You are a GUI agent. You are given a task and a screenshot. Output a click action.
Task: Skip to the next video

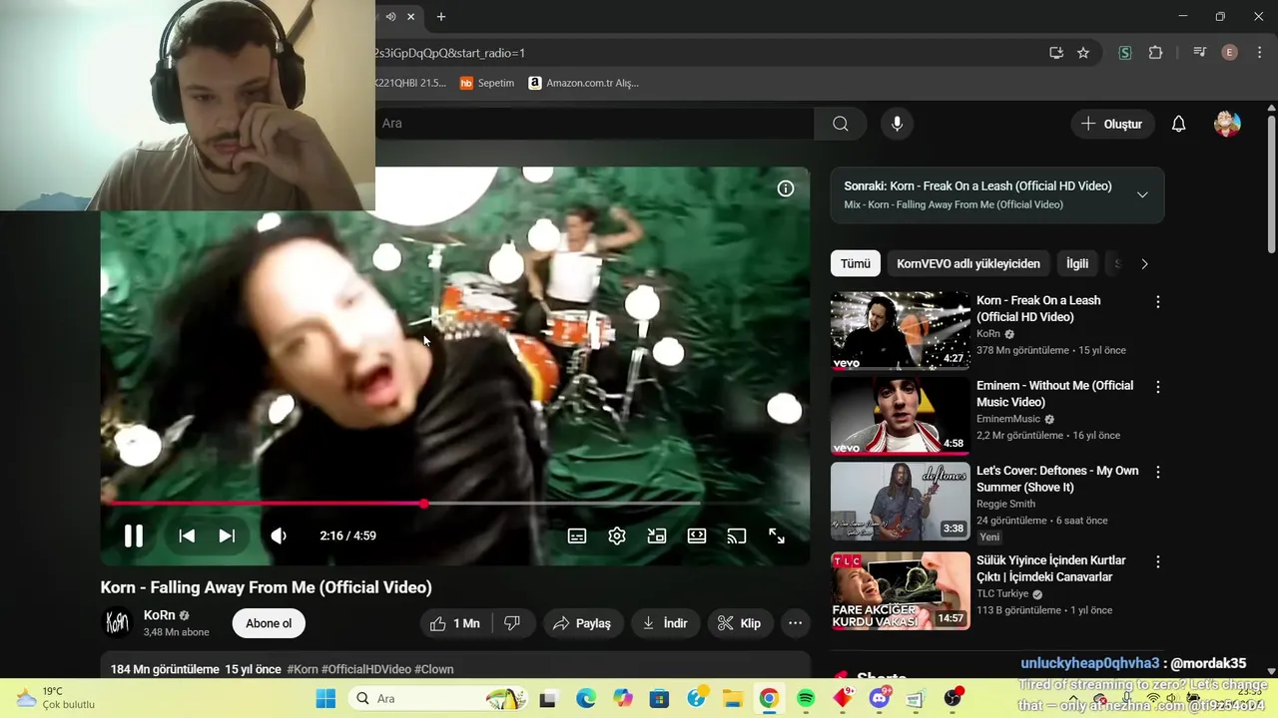[x=227, y=536]
